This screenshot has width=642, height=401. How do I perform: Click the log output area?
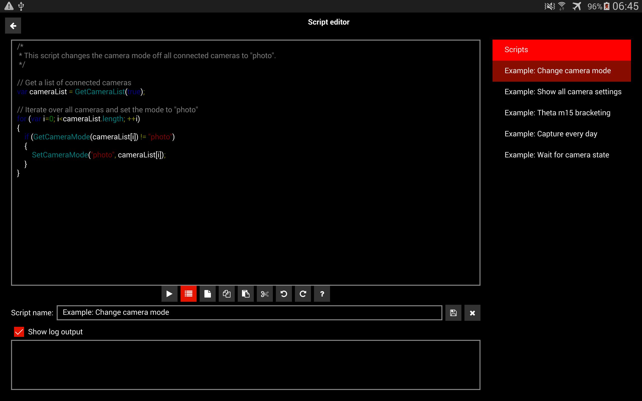click(246, 365)
